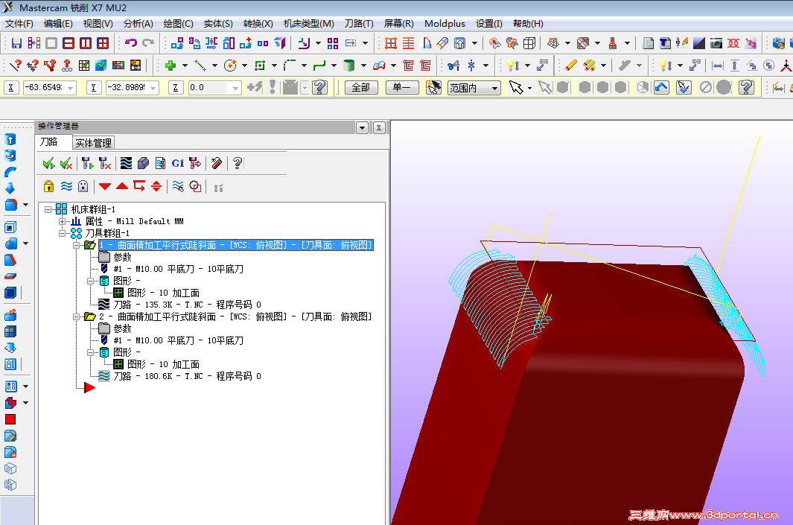Click the redo arrow icon
This screenshot has width=793, height=525.
pos(148,43)
